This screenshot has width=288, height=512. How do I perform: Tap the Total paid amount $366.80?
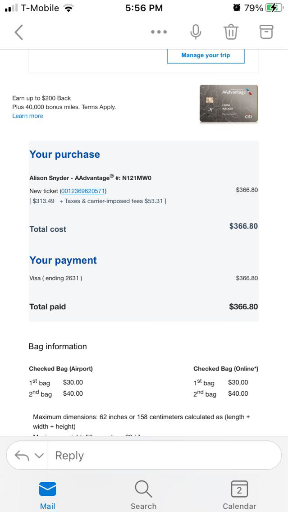click(243, 306)
